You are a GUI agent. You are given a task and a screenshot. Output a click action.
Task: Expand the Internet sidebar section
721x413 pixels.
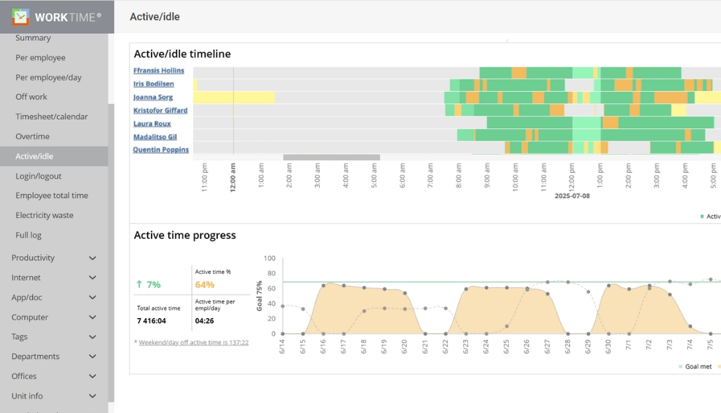click(x=92, y=278)
